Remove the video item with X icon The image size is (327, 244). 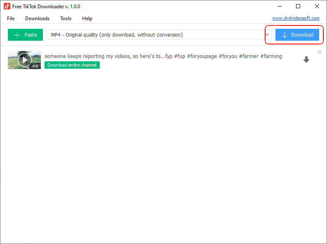[319, 52]
